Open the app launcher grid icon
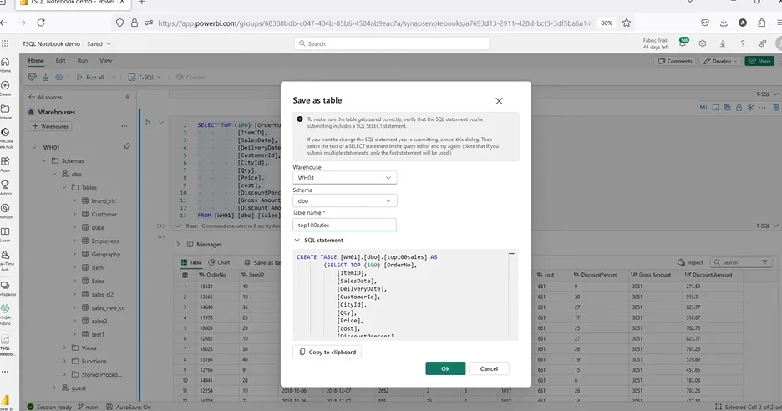The width and height of the screenshot is (782, 411). point(5,43)
